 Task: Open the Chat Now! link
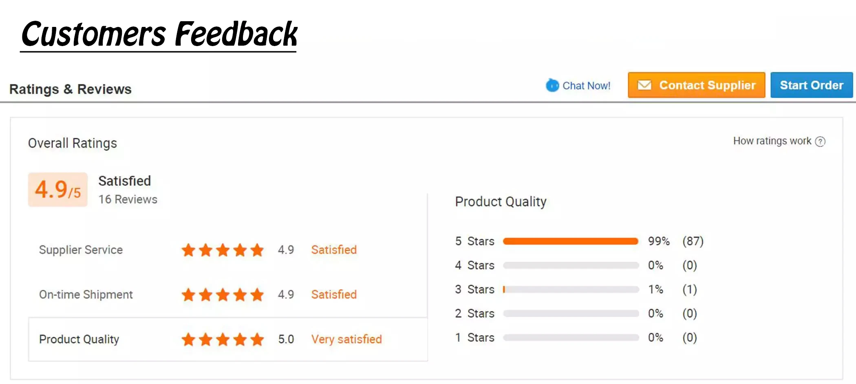click(x=586, y=86)
